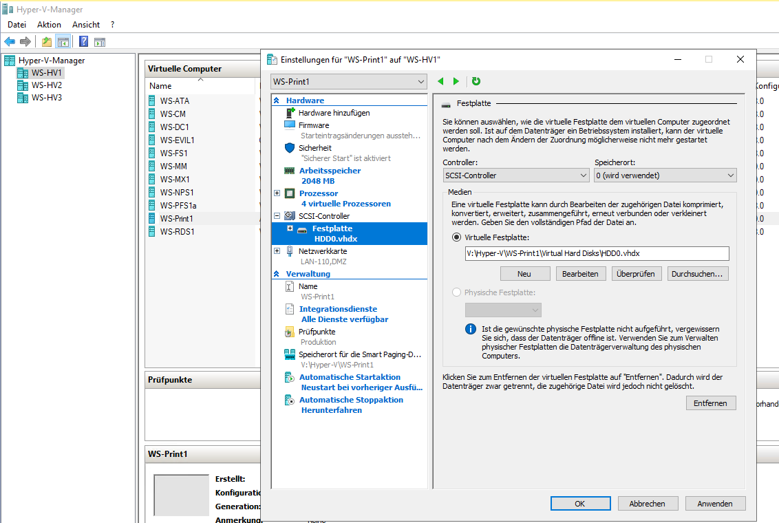The height and width of the screenshot is (523, 779).
Task: Toggle the action pane toolbar icon
Action: (100, 42)
